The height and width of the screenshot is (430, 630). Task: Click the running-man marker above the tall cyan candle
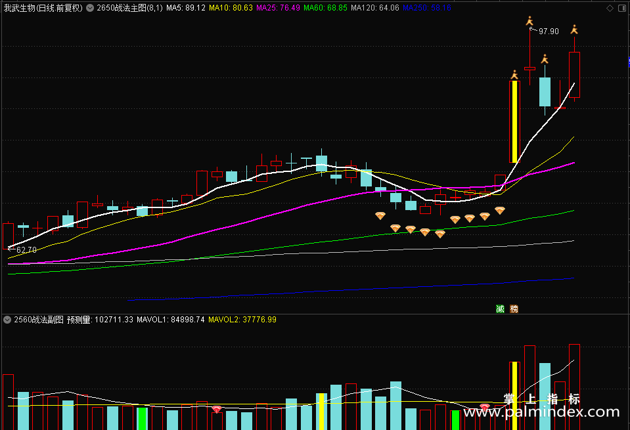pos(545,60)
